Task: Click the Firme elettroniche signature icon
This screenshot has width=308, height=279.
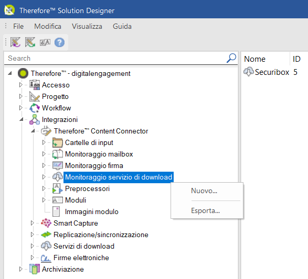Action: pos(46,258)
